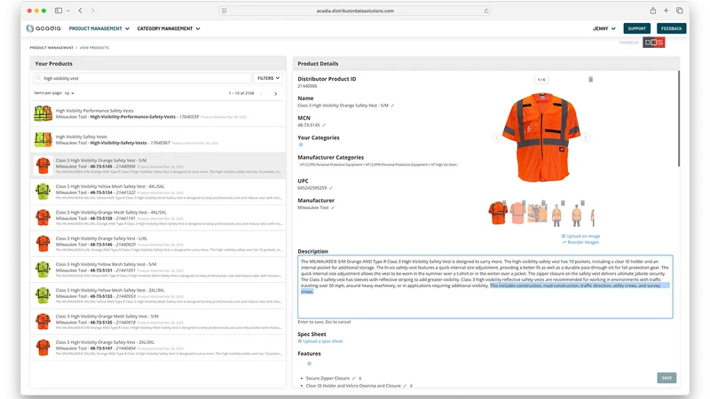Click the Upload a spec sheet link
The height and width of the screenshot is (399, 710).
pos(320,341)
